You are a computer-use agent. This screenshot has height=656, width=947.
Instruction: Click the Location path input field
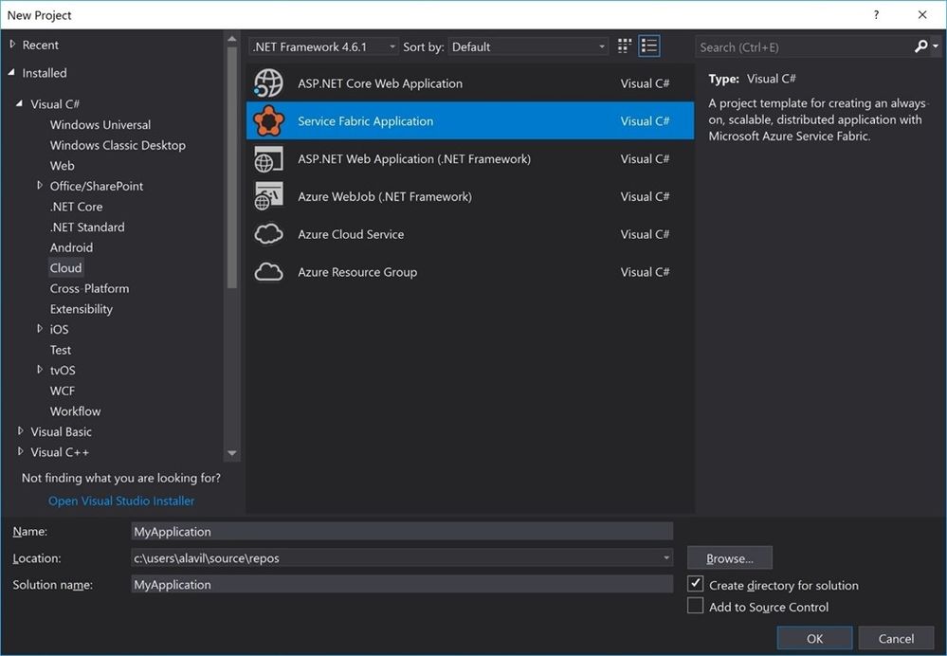402,557
